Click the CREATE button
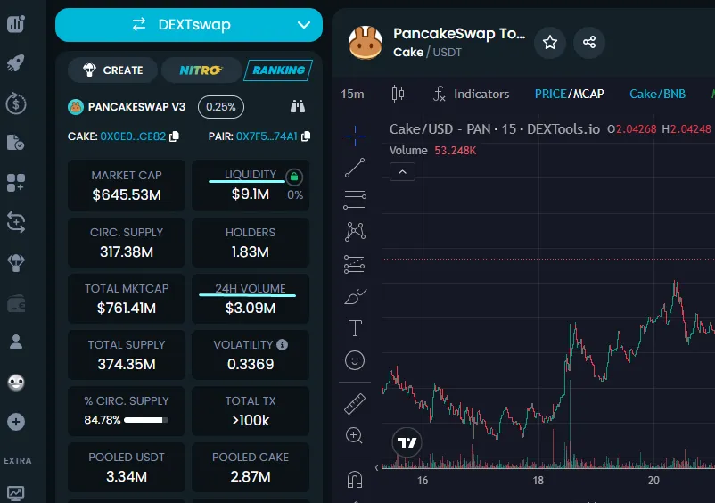 (x=113, y=70)
